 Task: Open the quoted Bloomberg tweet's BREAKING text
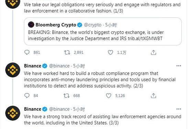(x=96, y=35)
